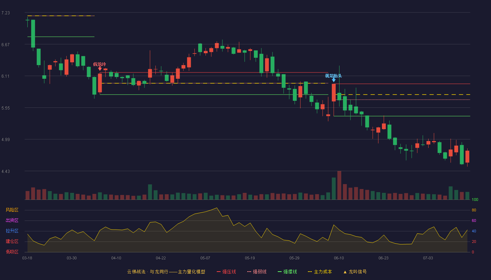Click the 勇龙抬头 blue arrow signal marker

pos(334,80)
